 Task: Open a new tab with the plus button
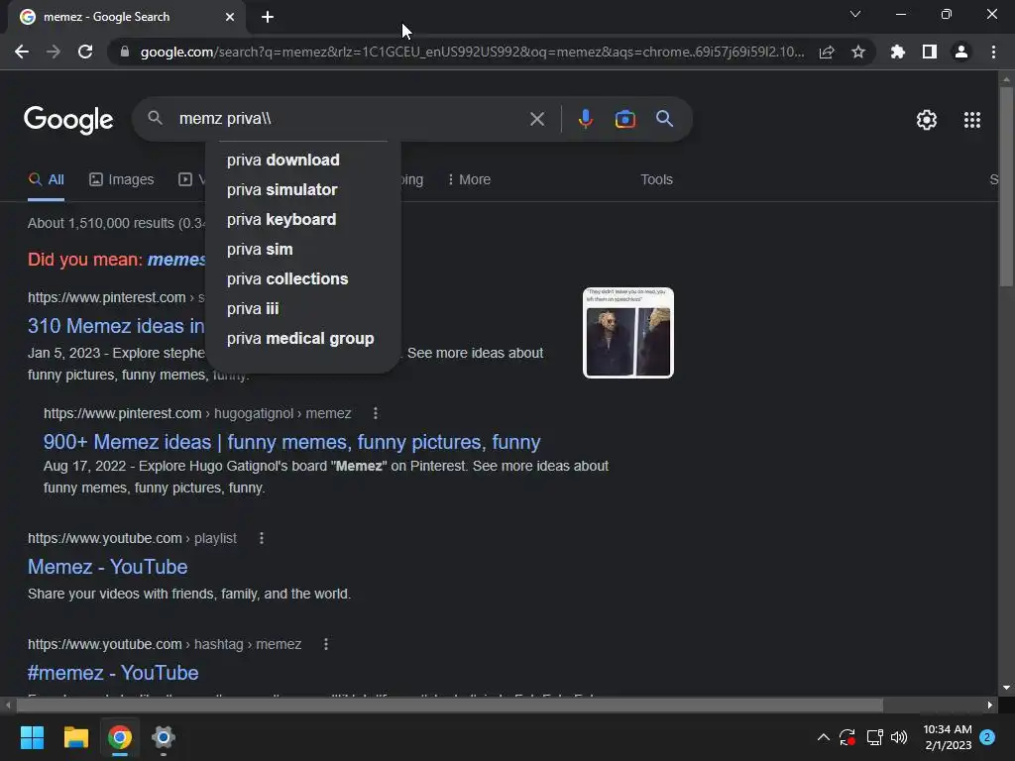268,17
